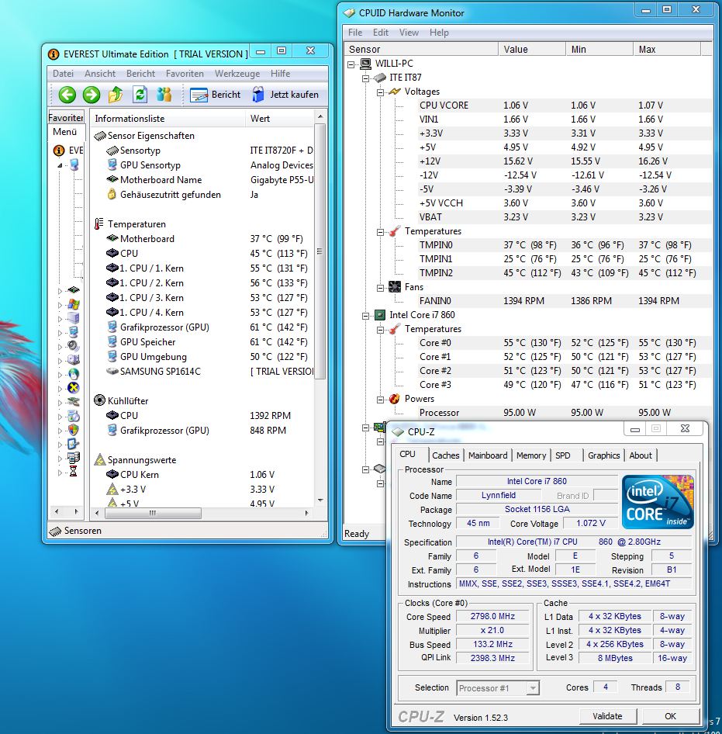Collapse the Fans node

pyautogui.click(x=380, y=287)
